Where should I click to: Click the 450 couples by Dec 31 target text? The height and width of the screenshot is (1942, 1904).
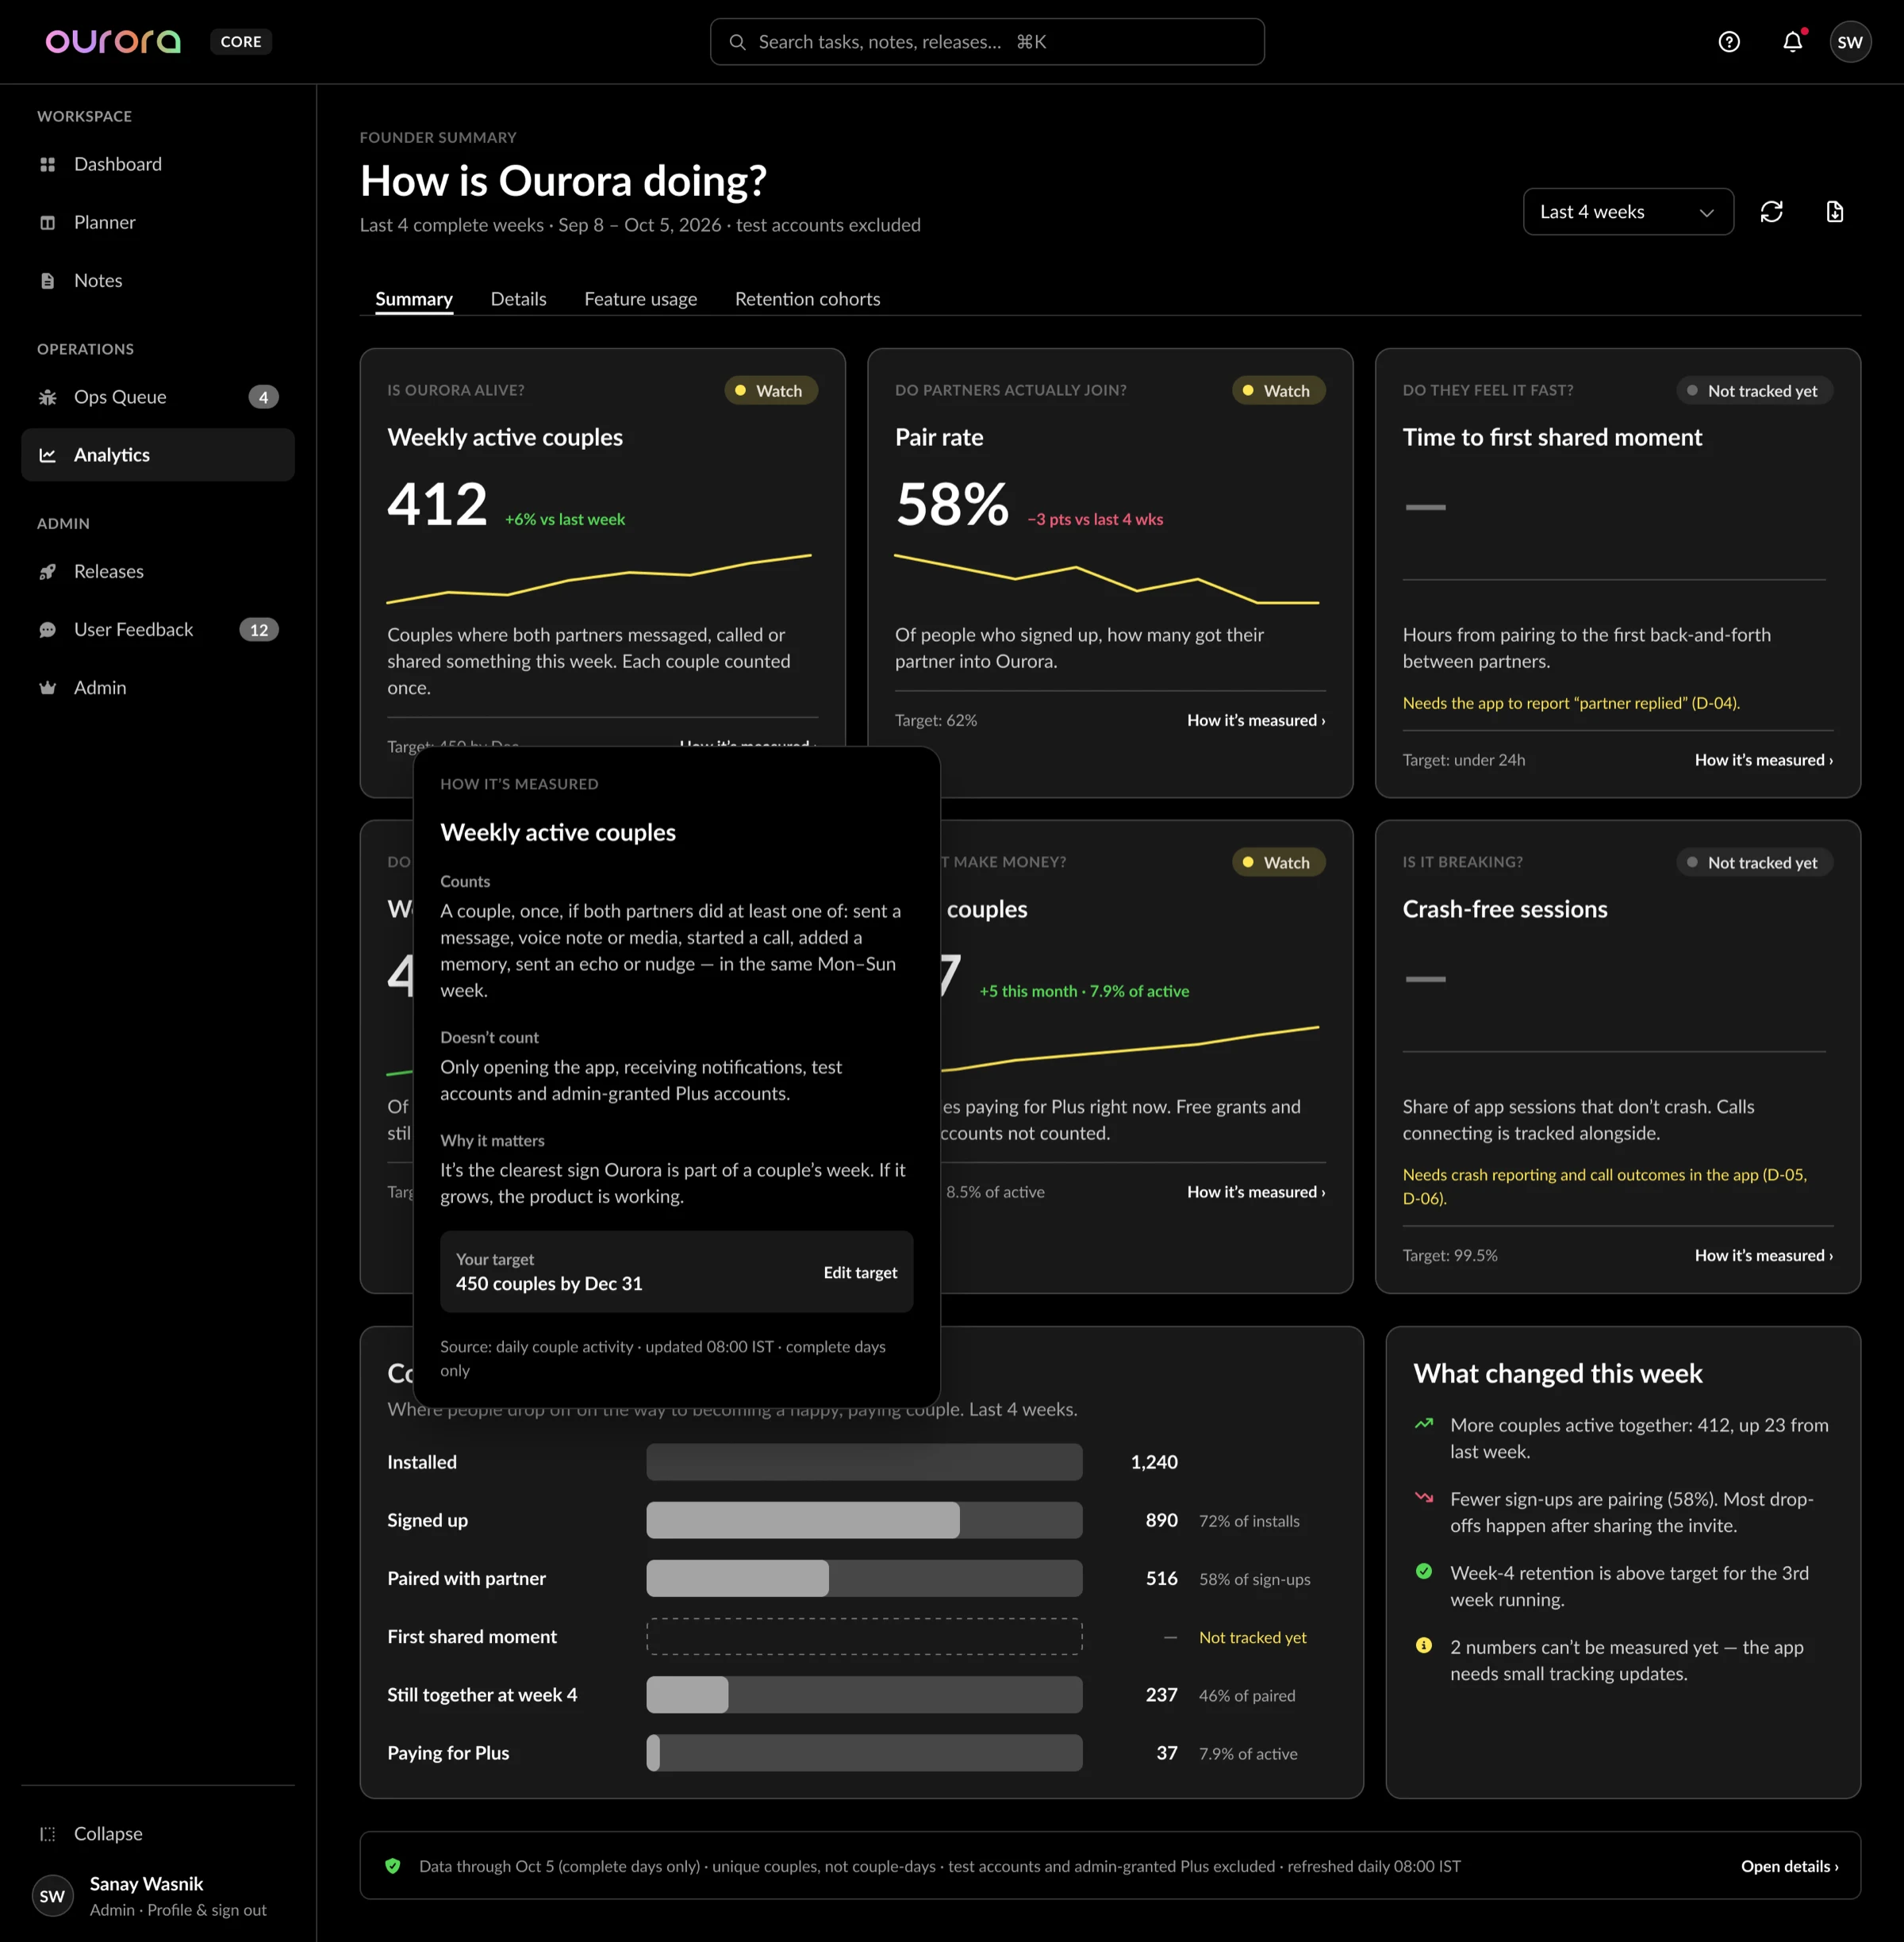pyautogui.click(x=549, y=1284)
